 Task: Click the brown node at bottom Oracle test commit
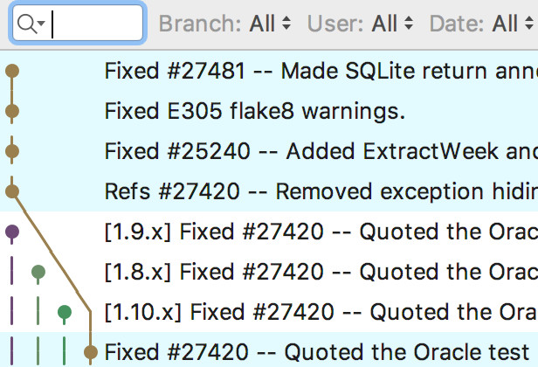pyautogui.click(x=91, y=352)
